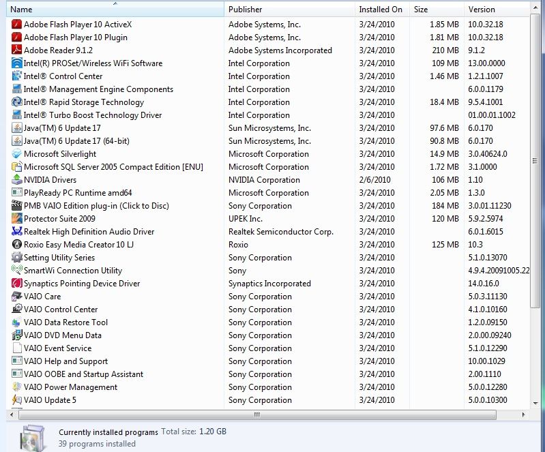Click the Intel Turbo Boost Technology Driver icon

(x=16, y=115)
